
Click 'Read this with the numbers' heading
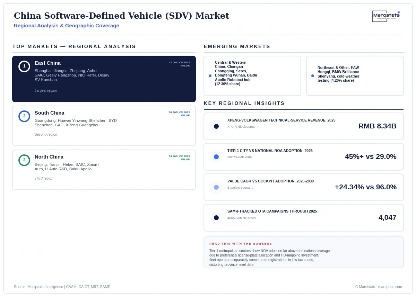click(x=241, y=244)
